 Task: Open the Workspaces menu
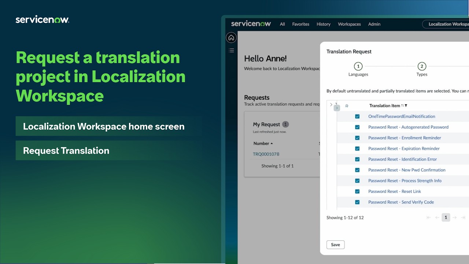(349, 24)
